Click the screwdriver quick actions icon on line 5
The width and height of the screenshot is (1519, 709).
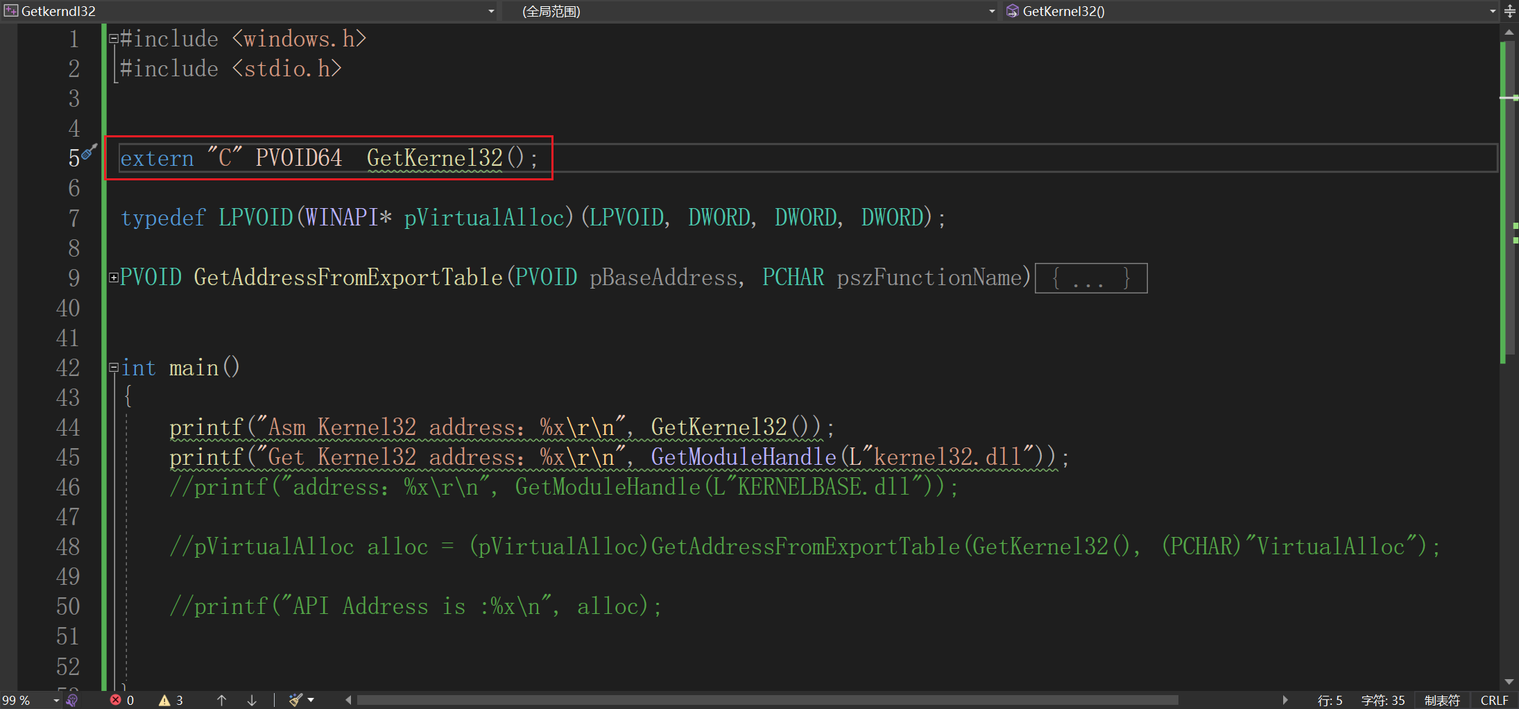89,153
